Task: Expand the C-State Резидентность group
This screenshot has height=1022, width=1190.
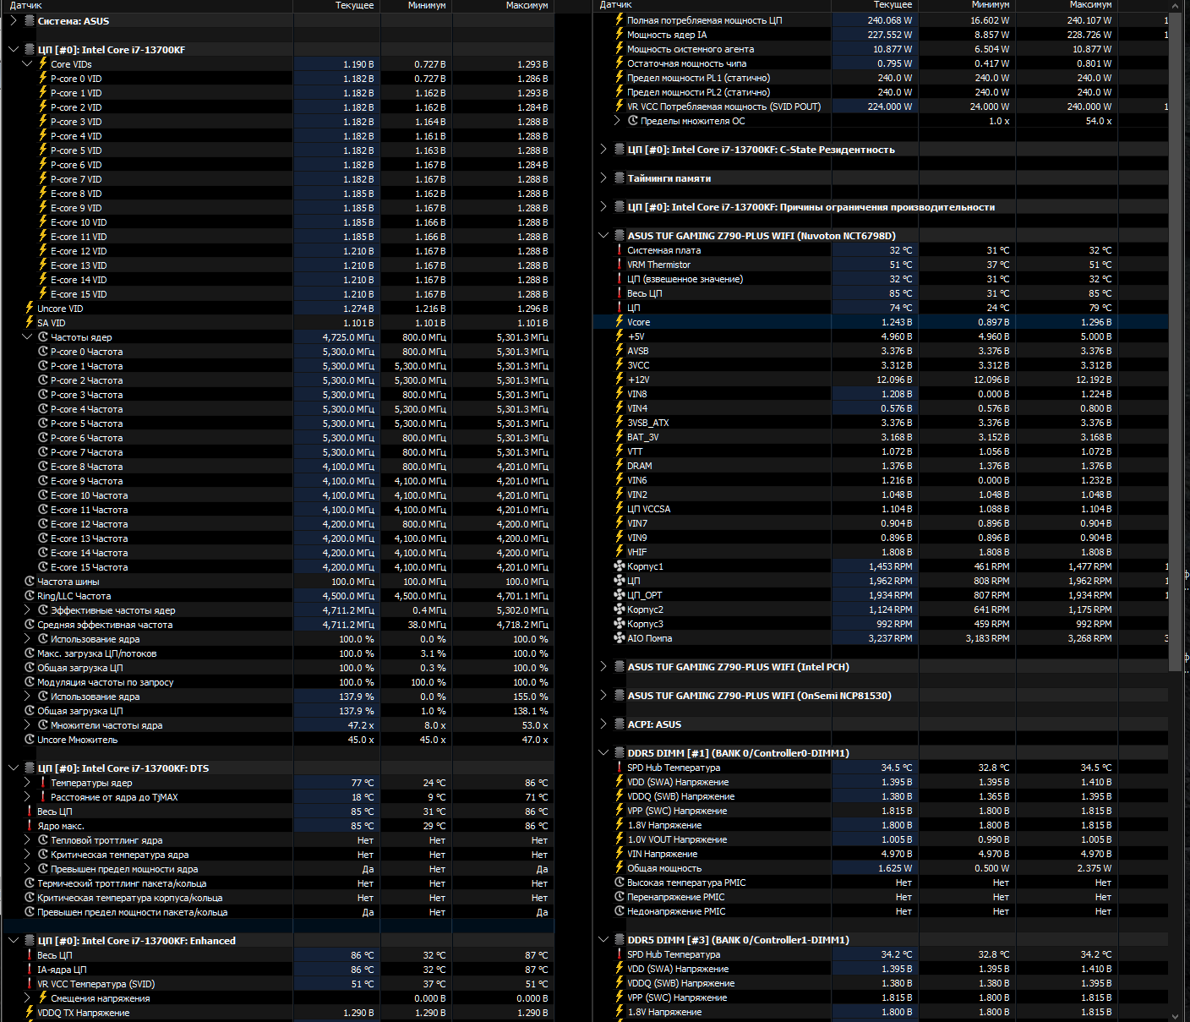Action: coord(603,149)
